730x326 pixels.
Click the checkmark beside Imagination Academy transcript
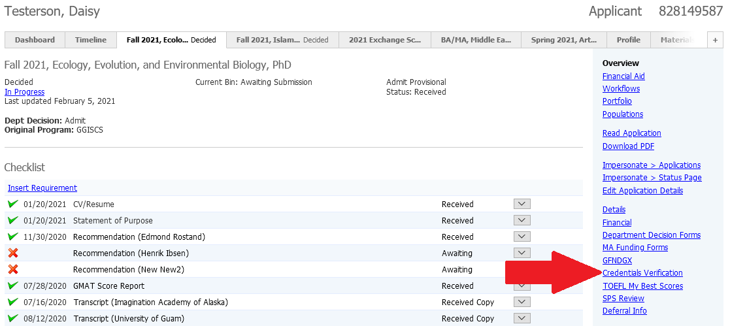[13, 302]
